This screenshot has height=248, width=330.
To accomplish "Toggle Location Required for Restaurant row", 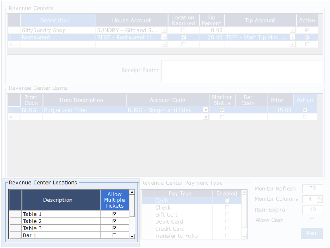I will tap(183, 37).
